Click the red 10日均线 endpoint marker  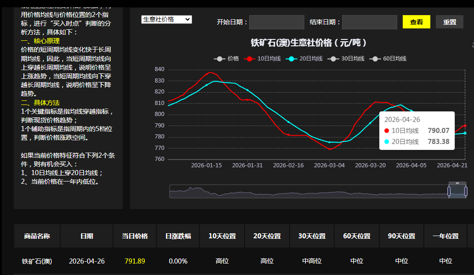[x=465, y=126]
